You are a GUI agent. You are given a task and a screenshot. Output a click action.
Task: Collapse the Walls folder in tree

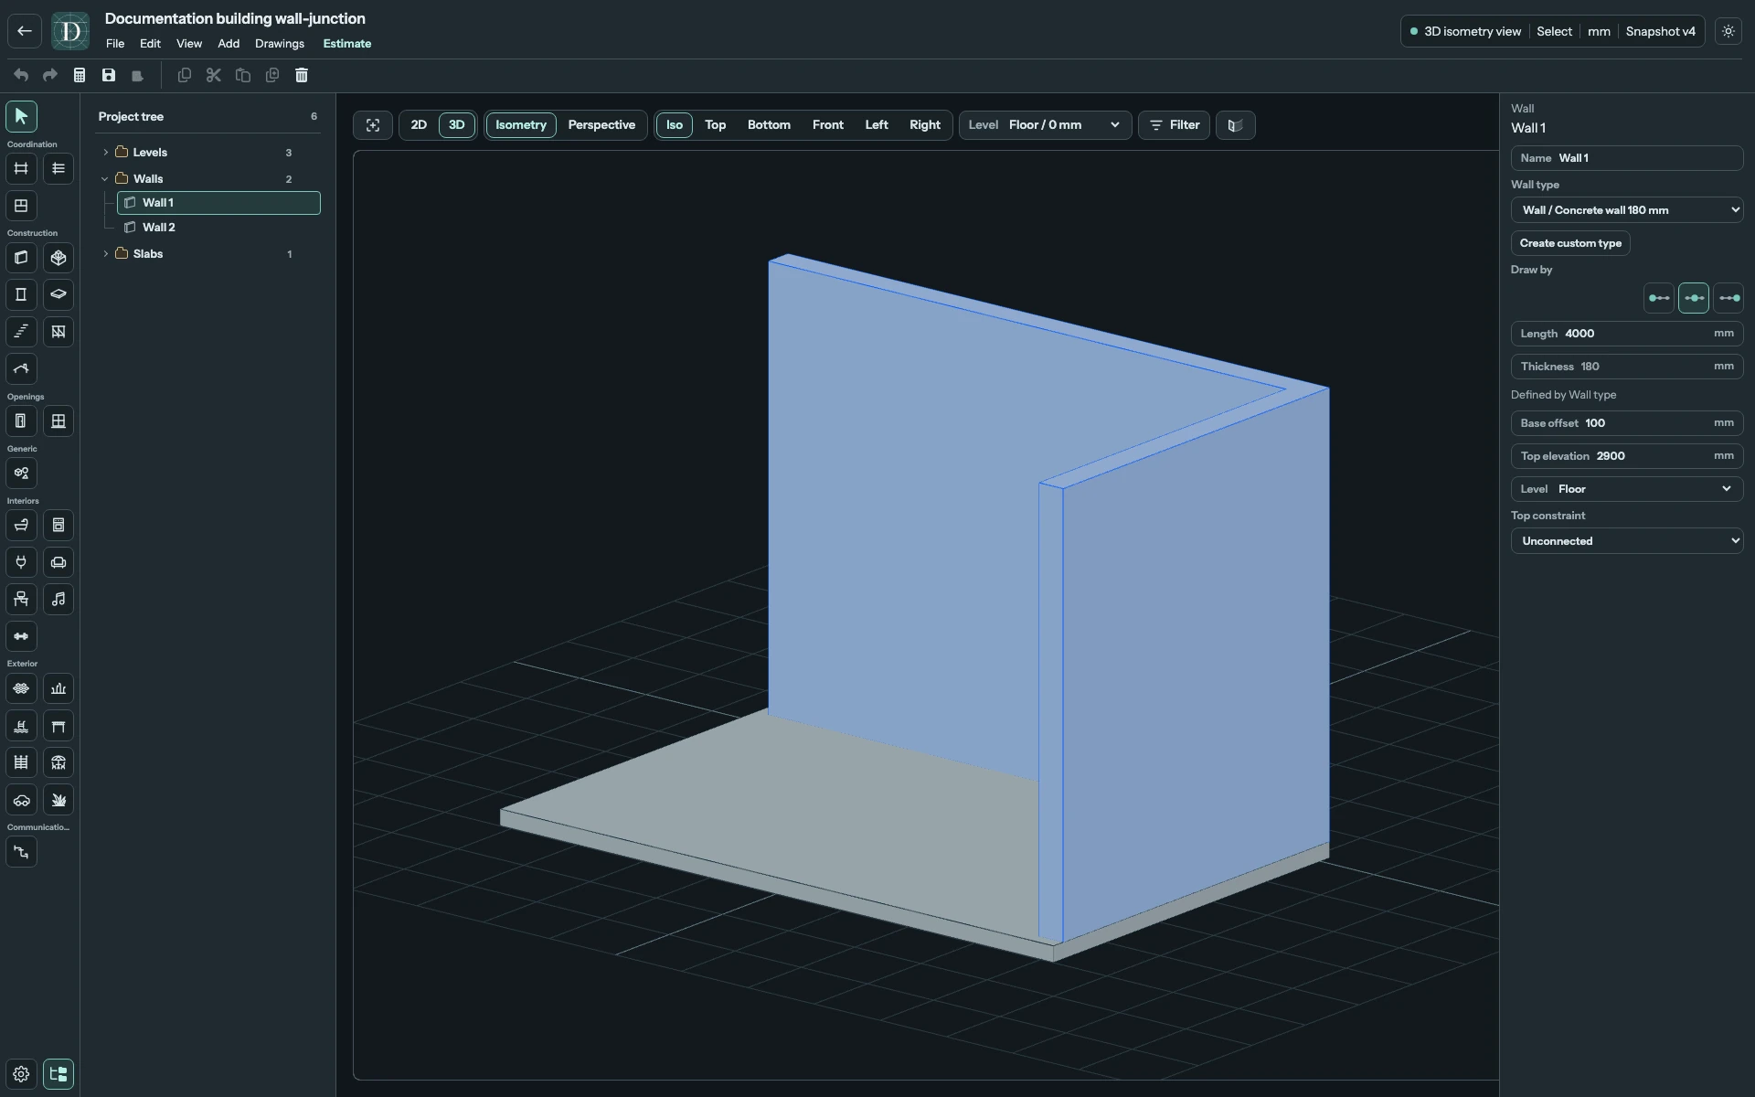105,179
